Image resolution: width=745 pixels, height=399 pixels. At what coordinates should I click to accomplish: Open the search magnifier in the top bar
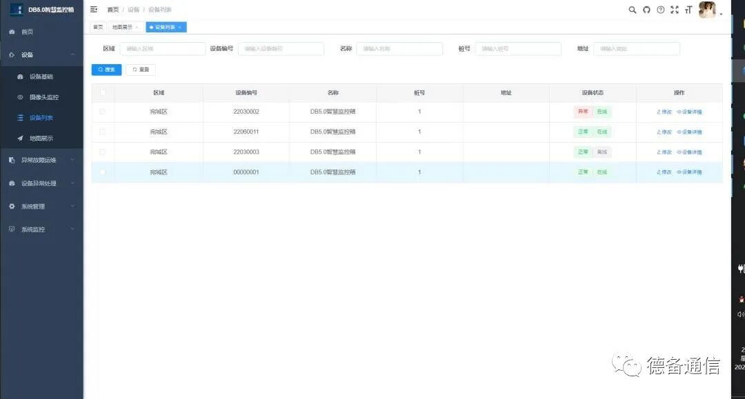[633, 10]
